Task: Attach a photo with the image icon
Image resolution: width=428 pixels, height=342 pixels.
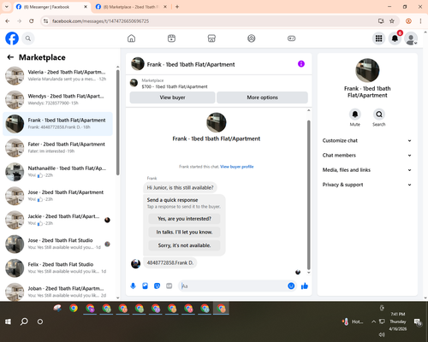Action: pyautogui.click(x=145, y=286)
